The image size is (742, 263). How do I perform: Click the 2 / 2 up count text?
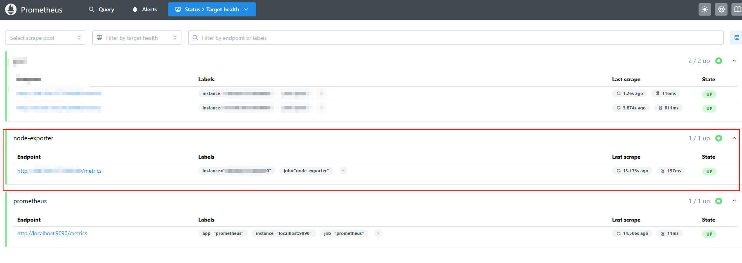pyautogui.click(x=699, y=61)
